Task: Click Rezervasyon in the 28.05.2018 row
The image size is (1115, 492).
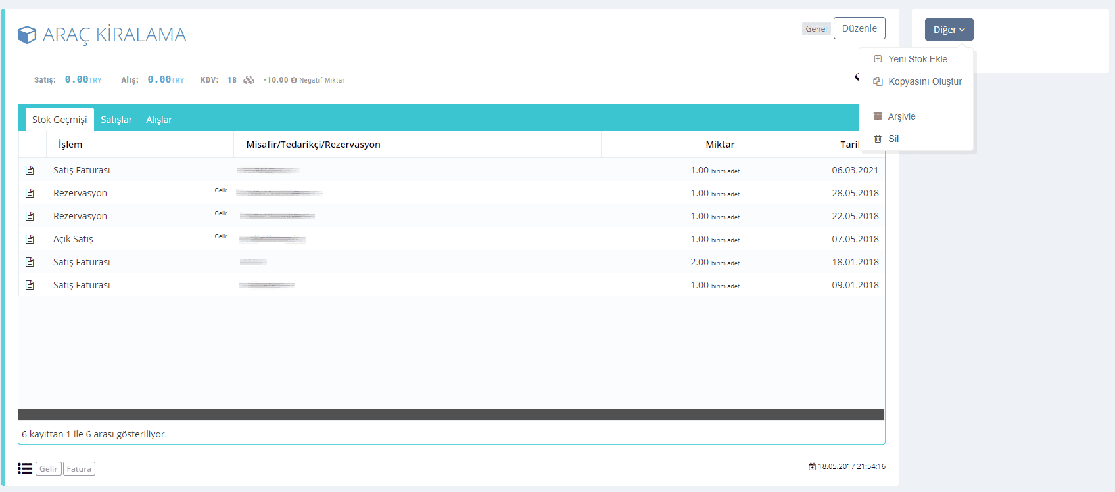Action: [x=80, y=193]
